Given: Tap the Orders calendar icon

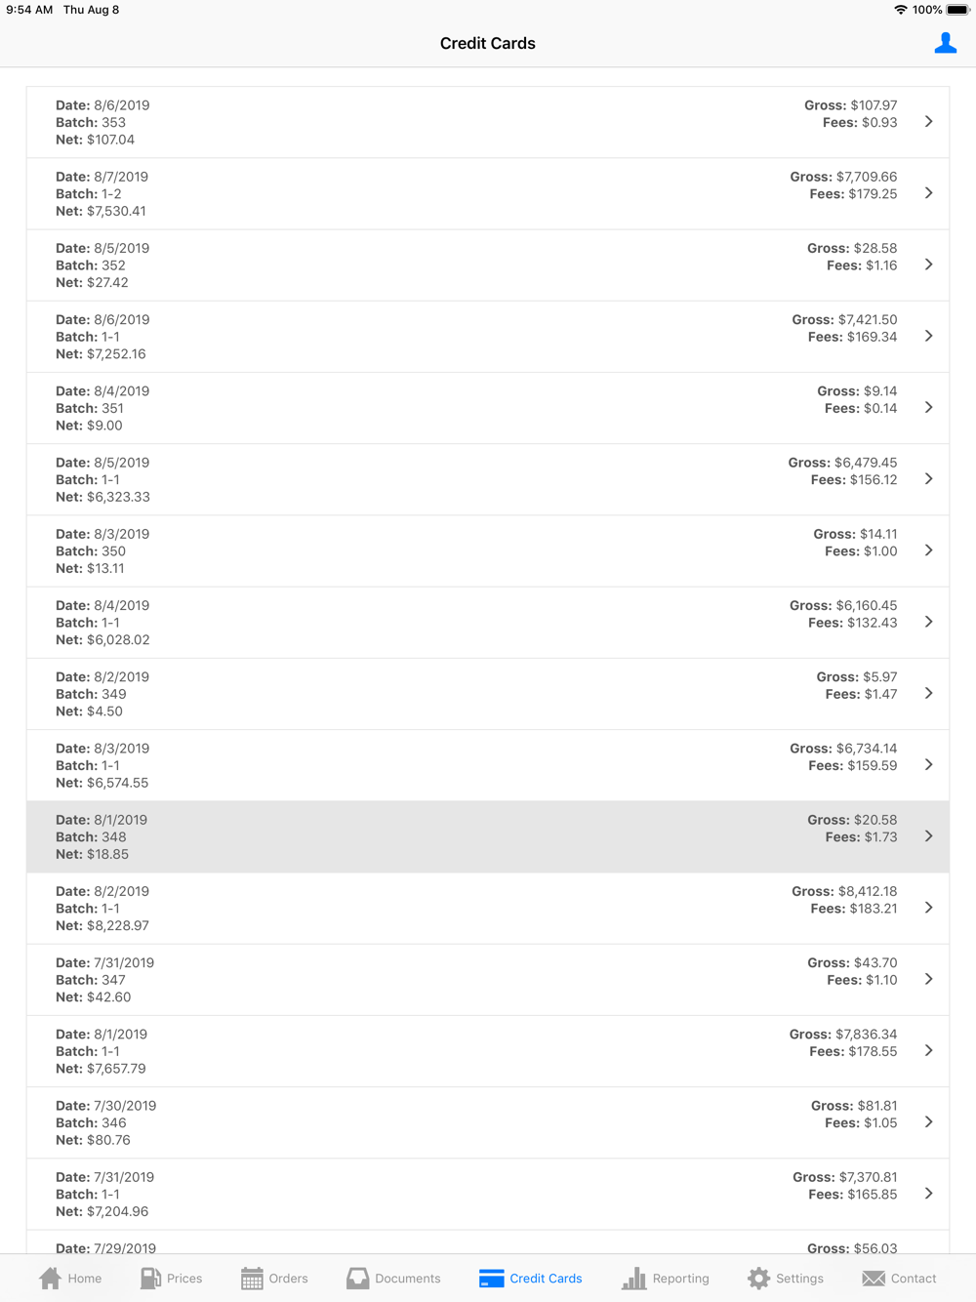Looking at the screenshot, I should 252,1278.
